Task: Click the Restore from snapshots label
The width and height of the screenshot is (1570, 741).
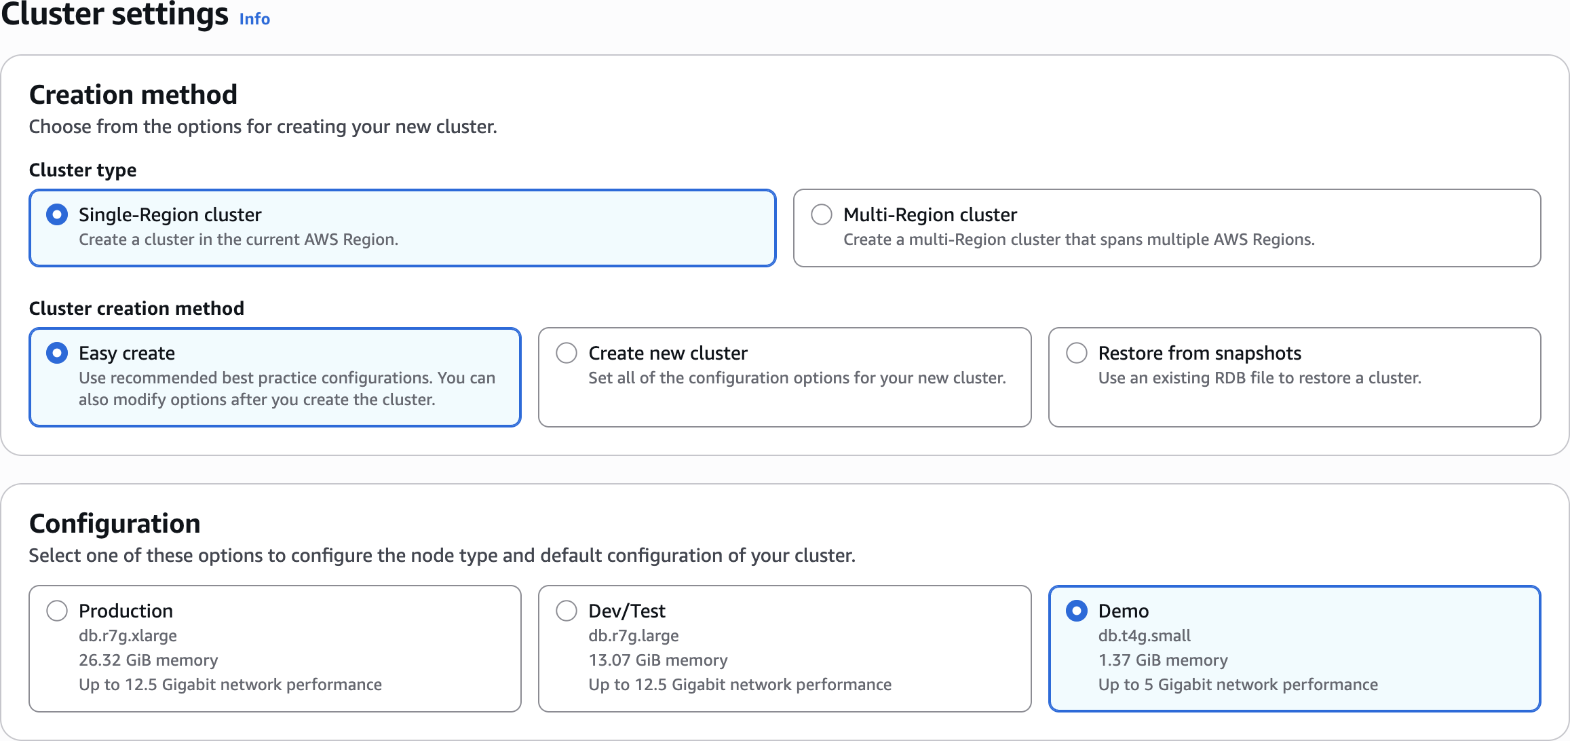Action: click(1200, 353)
